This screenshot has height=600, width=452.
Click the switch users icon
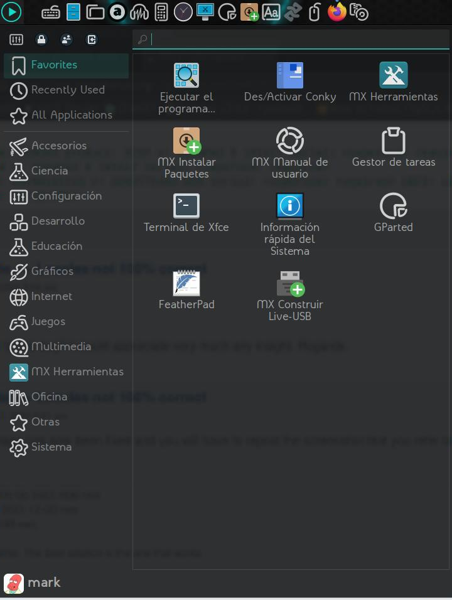(x=67, y=40)
